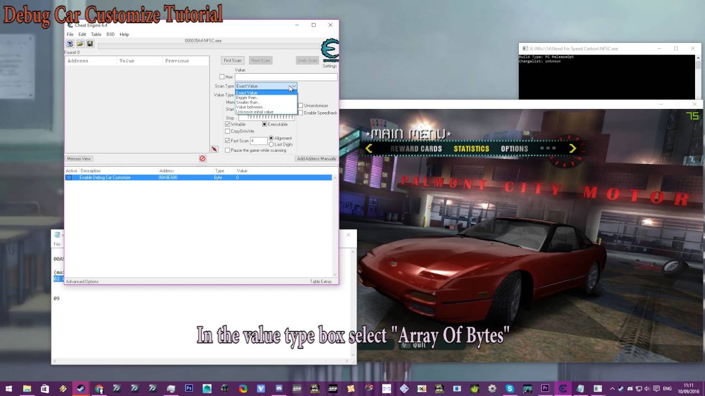Toggle the Fast Scan checkbox
Image resolution: width=705 pixels, height=396 pixels.
click(x=227, y=141)
